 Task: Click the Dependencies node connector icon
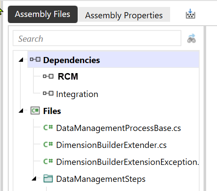(35, 60)
